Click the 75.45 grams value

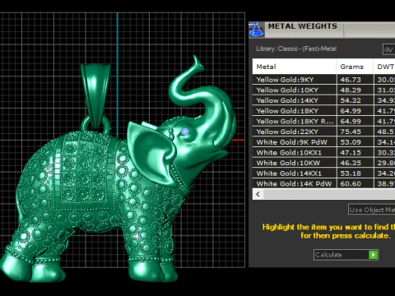click(x=351, y=132)
